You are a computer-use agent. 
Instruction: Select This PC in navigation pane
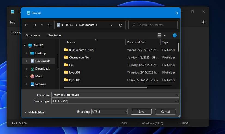[38, 45]
